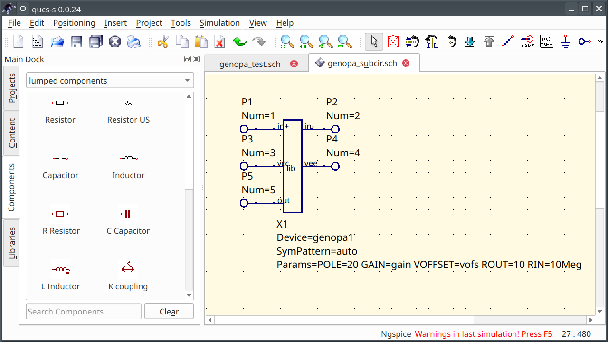
Task: Open the lumped components category dropdown
Action: point(110,80)
